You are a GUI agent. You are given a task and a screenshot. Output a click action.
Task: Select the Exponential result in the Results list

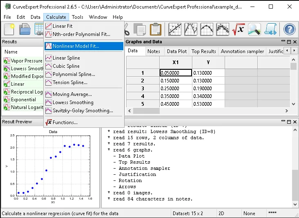point(23,100)
